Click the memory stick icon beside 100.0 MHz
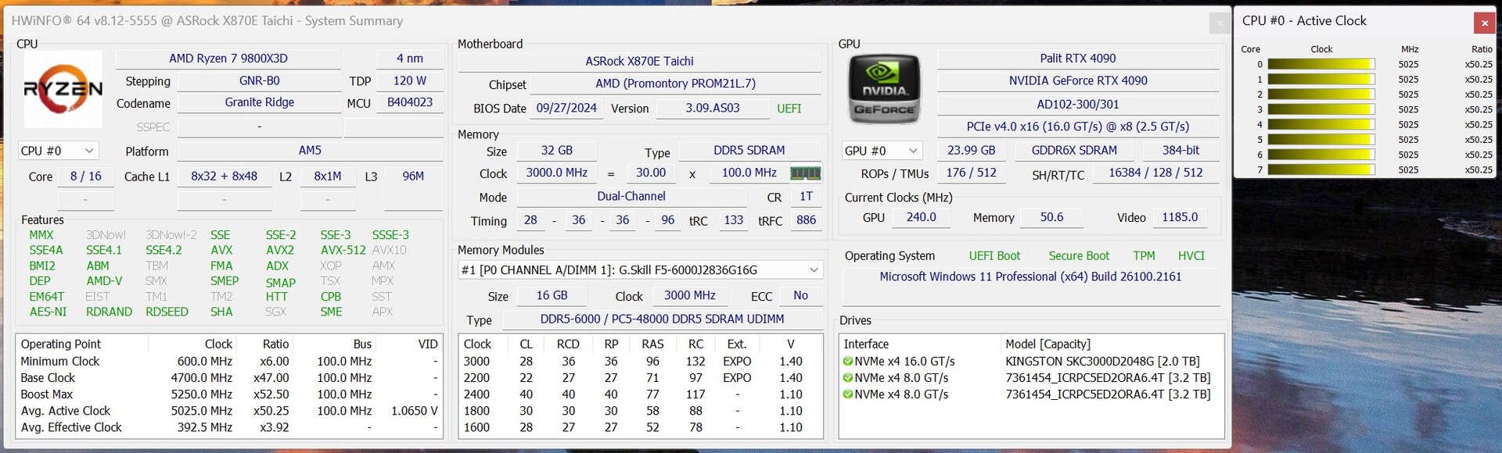1502x453 pixels. (805, 173)
